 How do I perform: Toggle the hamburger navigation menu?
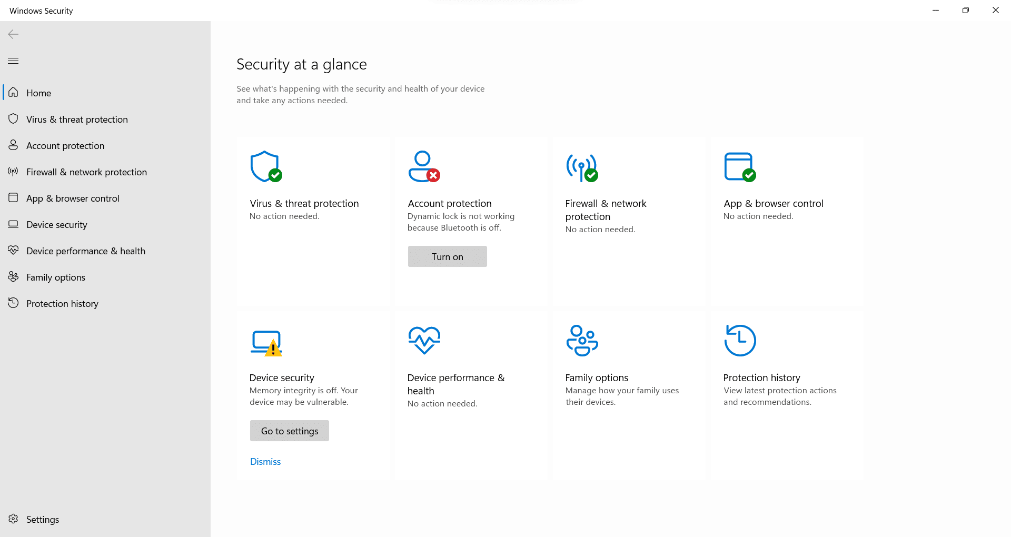pyautogui.click(x=13, y=61)
